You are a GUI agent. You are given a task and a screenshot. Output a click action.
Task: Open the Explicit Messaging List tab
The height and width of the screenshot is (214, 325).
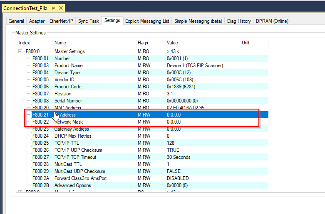pyautogui.click(x=147, y=21)
